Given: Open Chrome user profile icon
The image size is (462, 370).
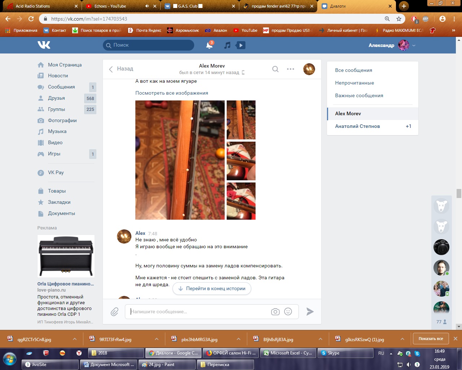Looking at the screenshot, I should [443, 19].
